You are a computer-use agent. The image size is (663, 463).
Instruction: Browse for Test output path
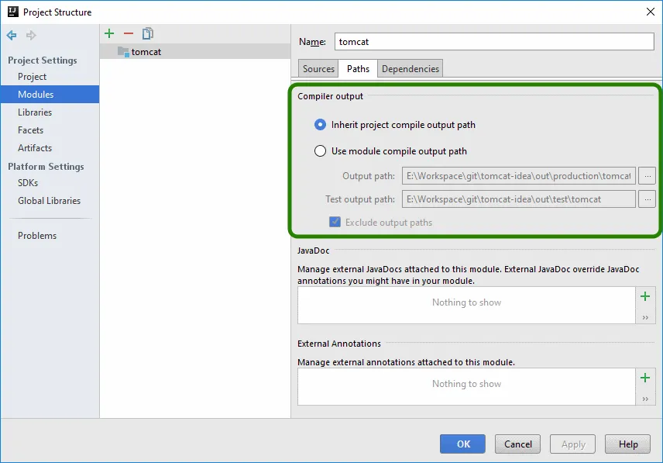click(x=647, y=199)
